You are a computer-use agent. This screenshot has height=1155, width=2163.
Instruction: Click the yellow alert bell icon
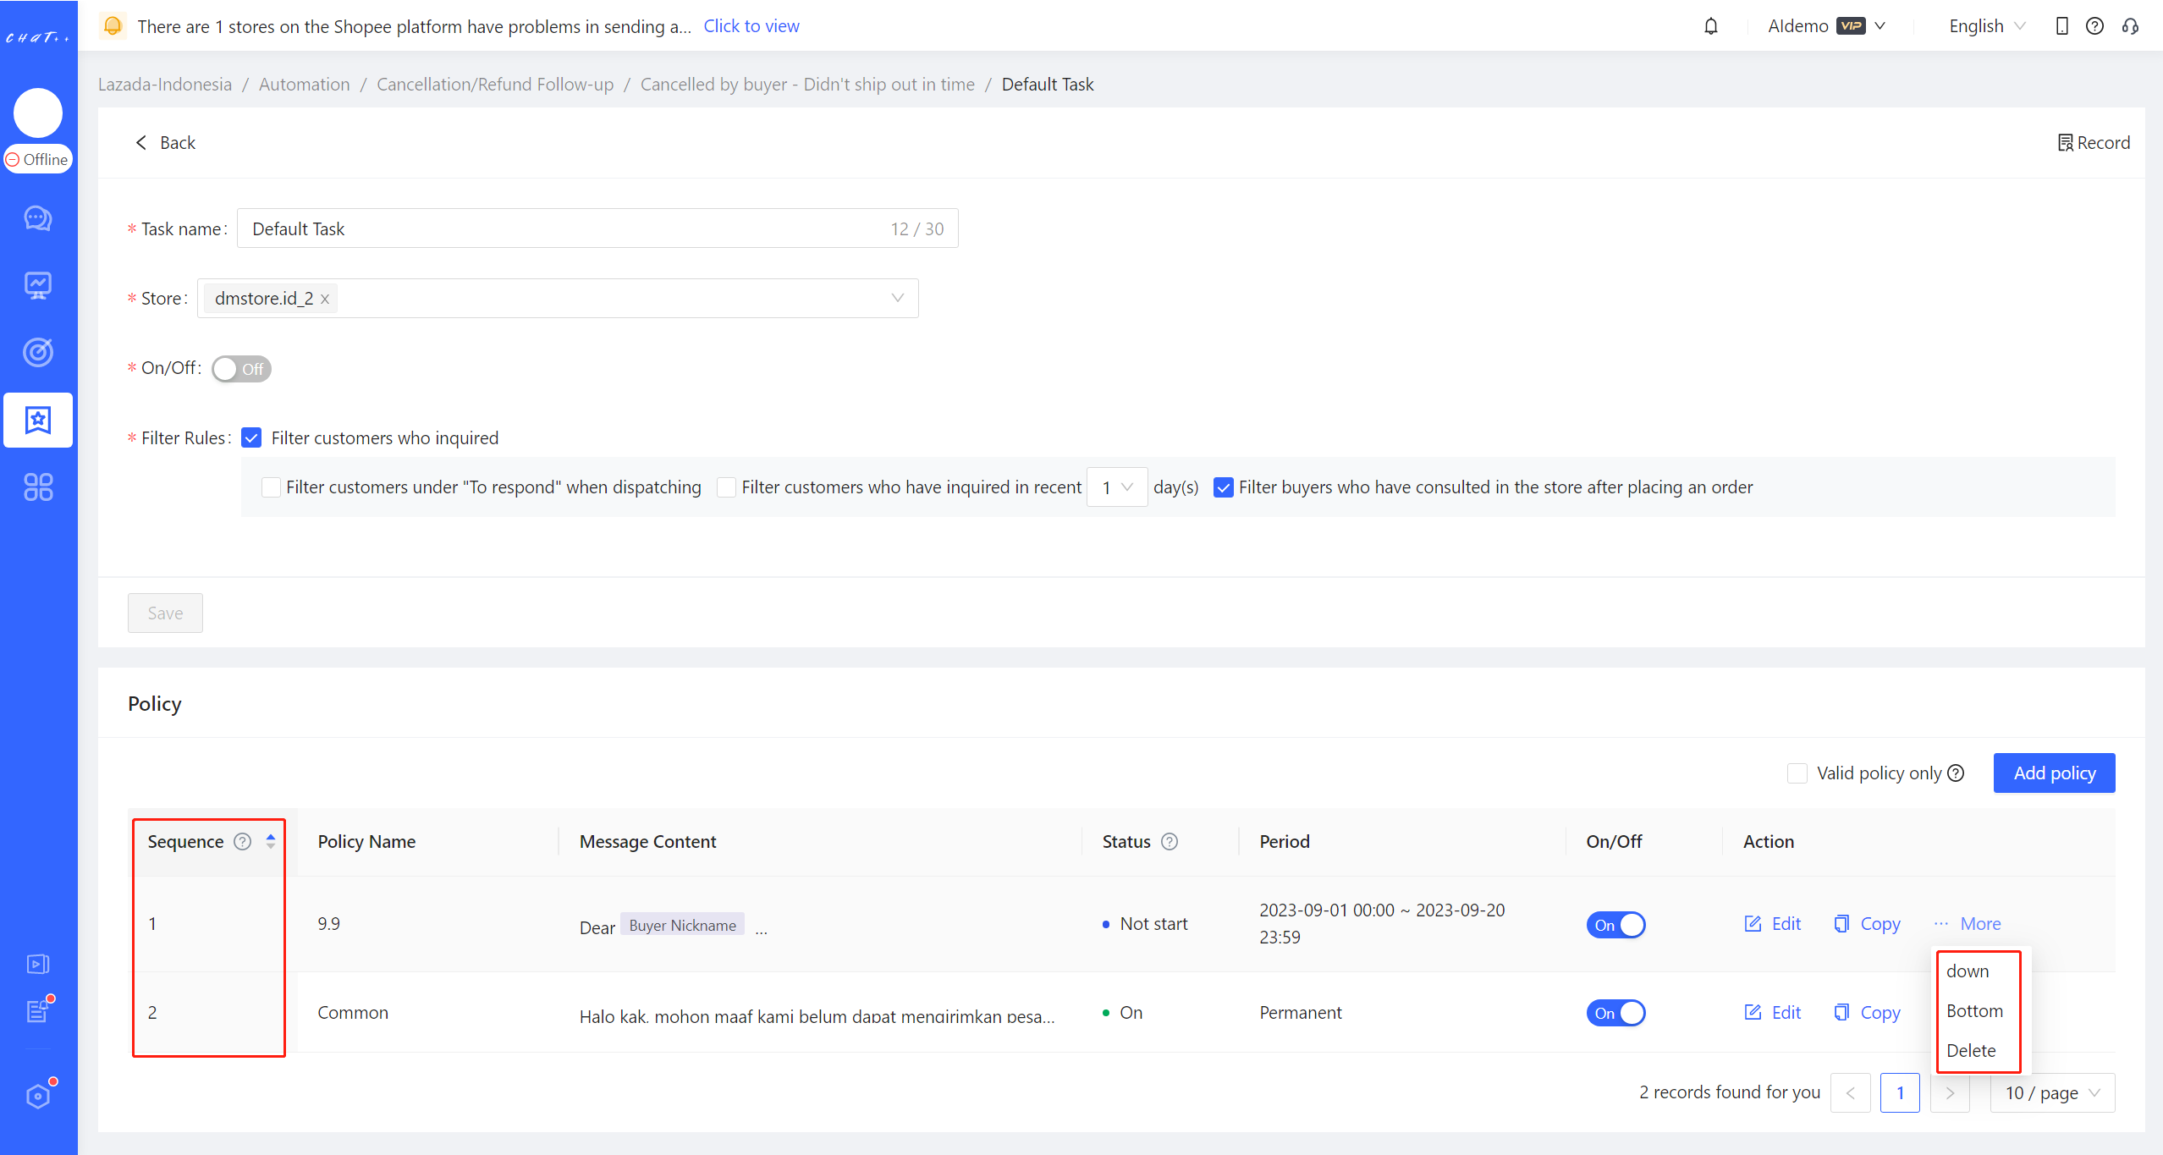coord(113,25)
